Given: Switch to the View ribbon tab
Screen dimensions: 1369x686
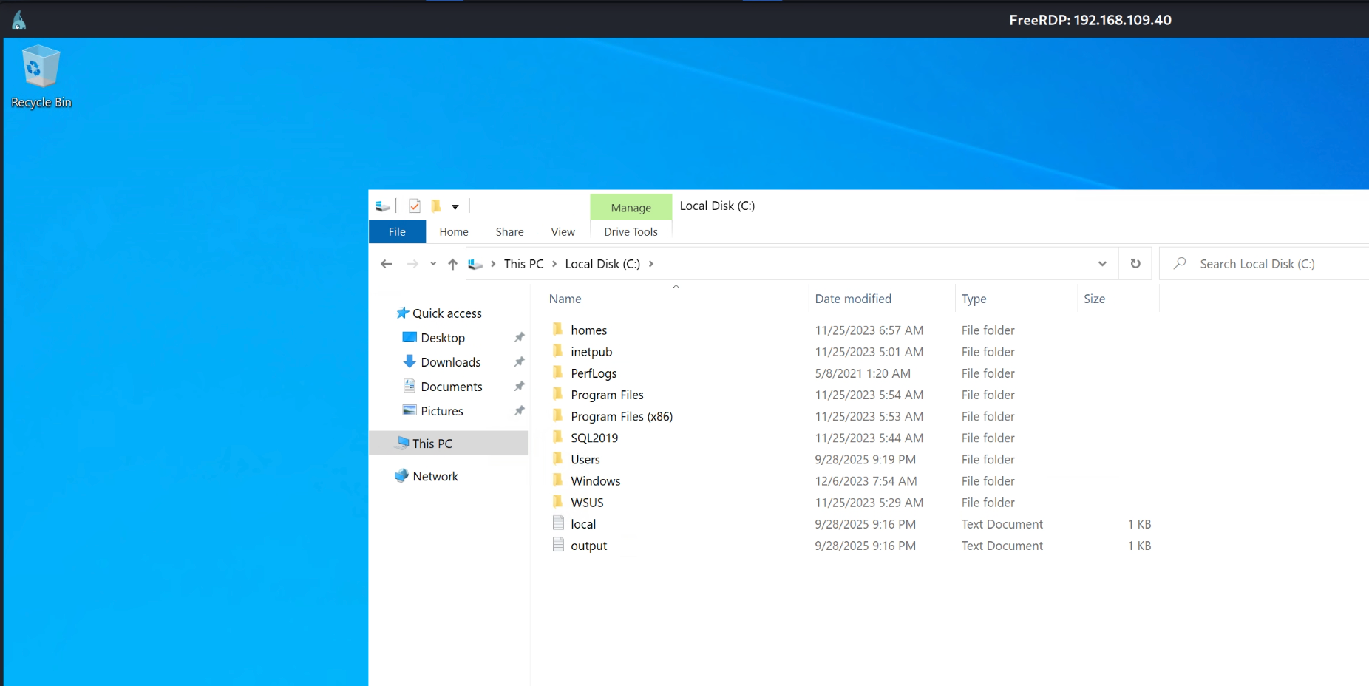Looking at the screenshot, I should coord(563,232).
